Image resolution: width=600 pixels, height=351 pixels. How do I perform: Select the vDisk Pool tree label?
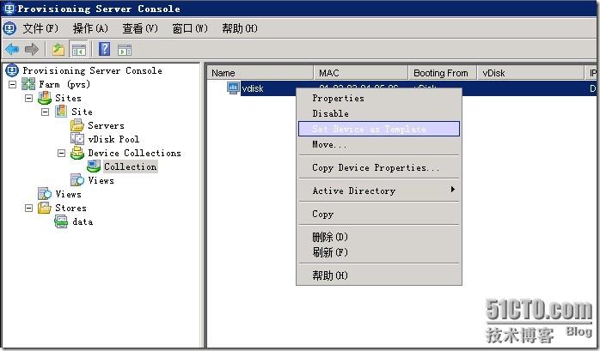[x=113, y=139]
